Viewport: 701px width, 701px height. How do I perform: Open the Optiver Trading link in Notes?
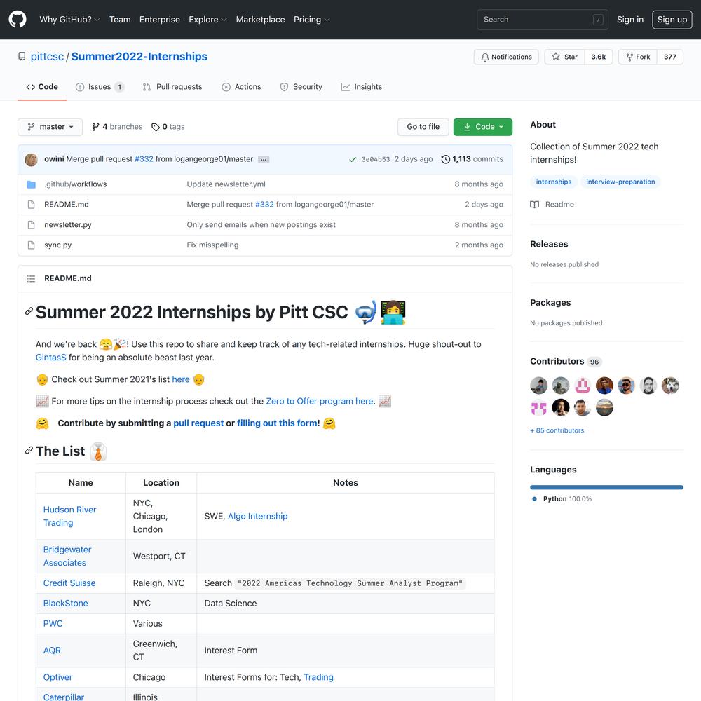(x=318, y=677)
